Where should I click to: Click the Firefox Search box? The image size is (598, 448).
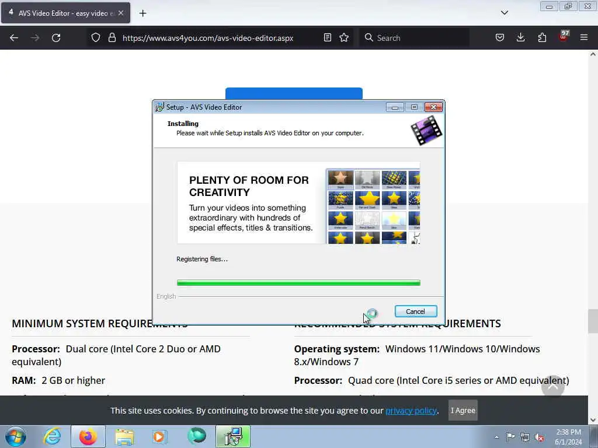click(x=414, y=38)
